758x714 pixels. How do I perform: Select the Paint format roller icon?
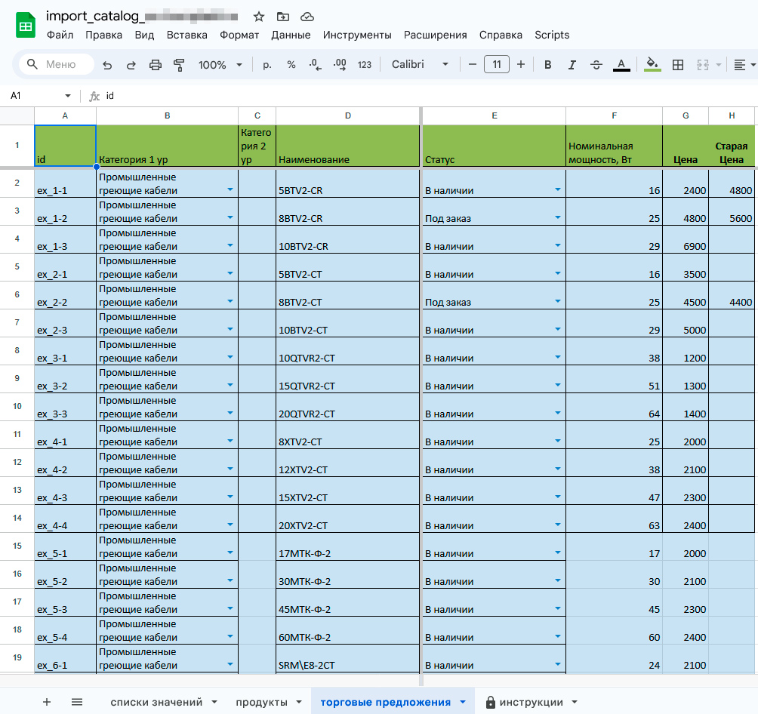click(x=179, y=65)
